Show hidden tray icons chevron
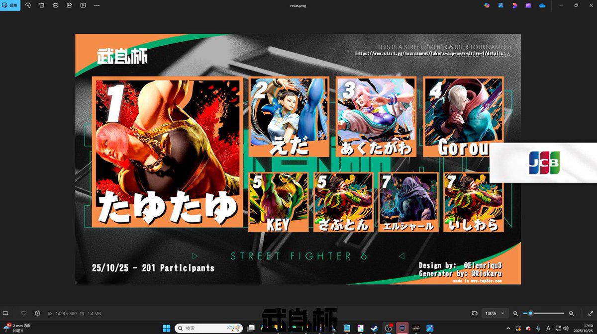This screenshot has width=597, height=334. [508, 328]
